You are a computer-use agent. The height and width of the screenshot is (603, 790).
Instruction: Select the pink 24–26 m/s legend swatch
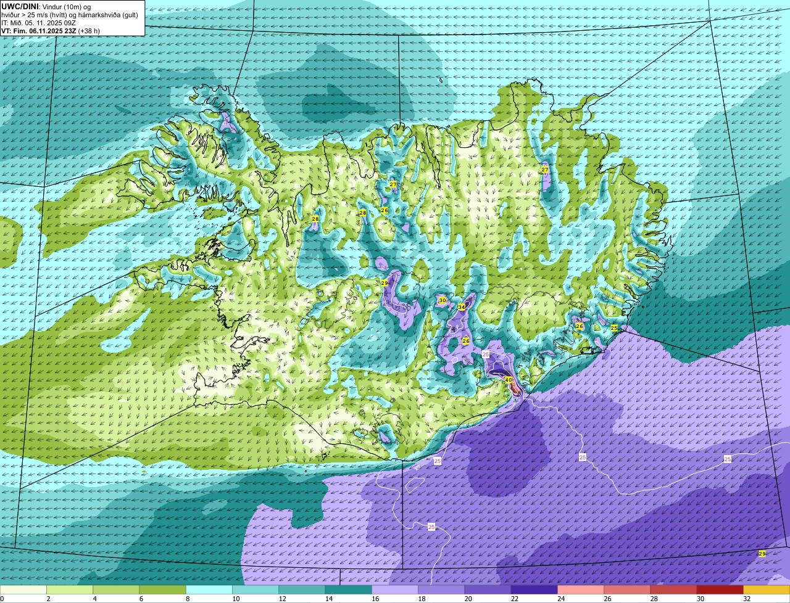coord(581,589)
